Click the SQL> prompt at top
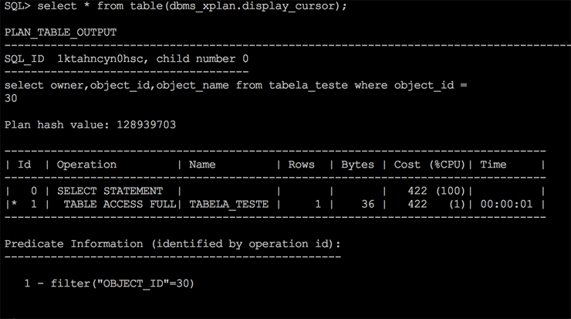Screen dimensions: 571x319 17,6
